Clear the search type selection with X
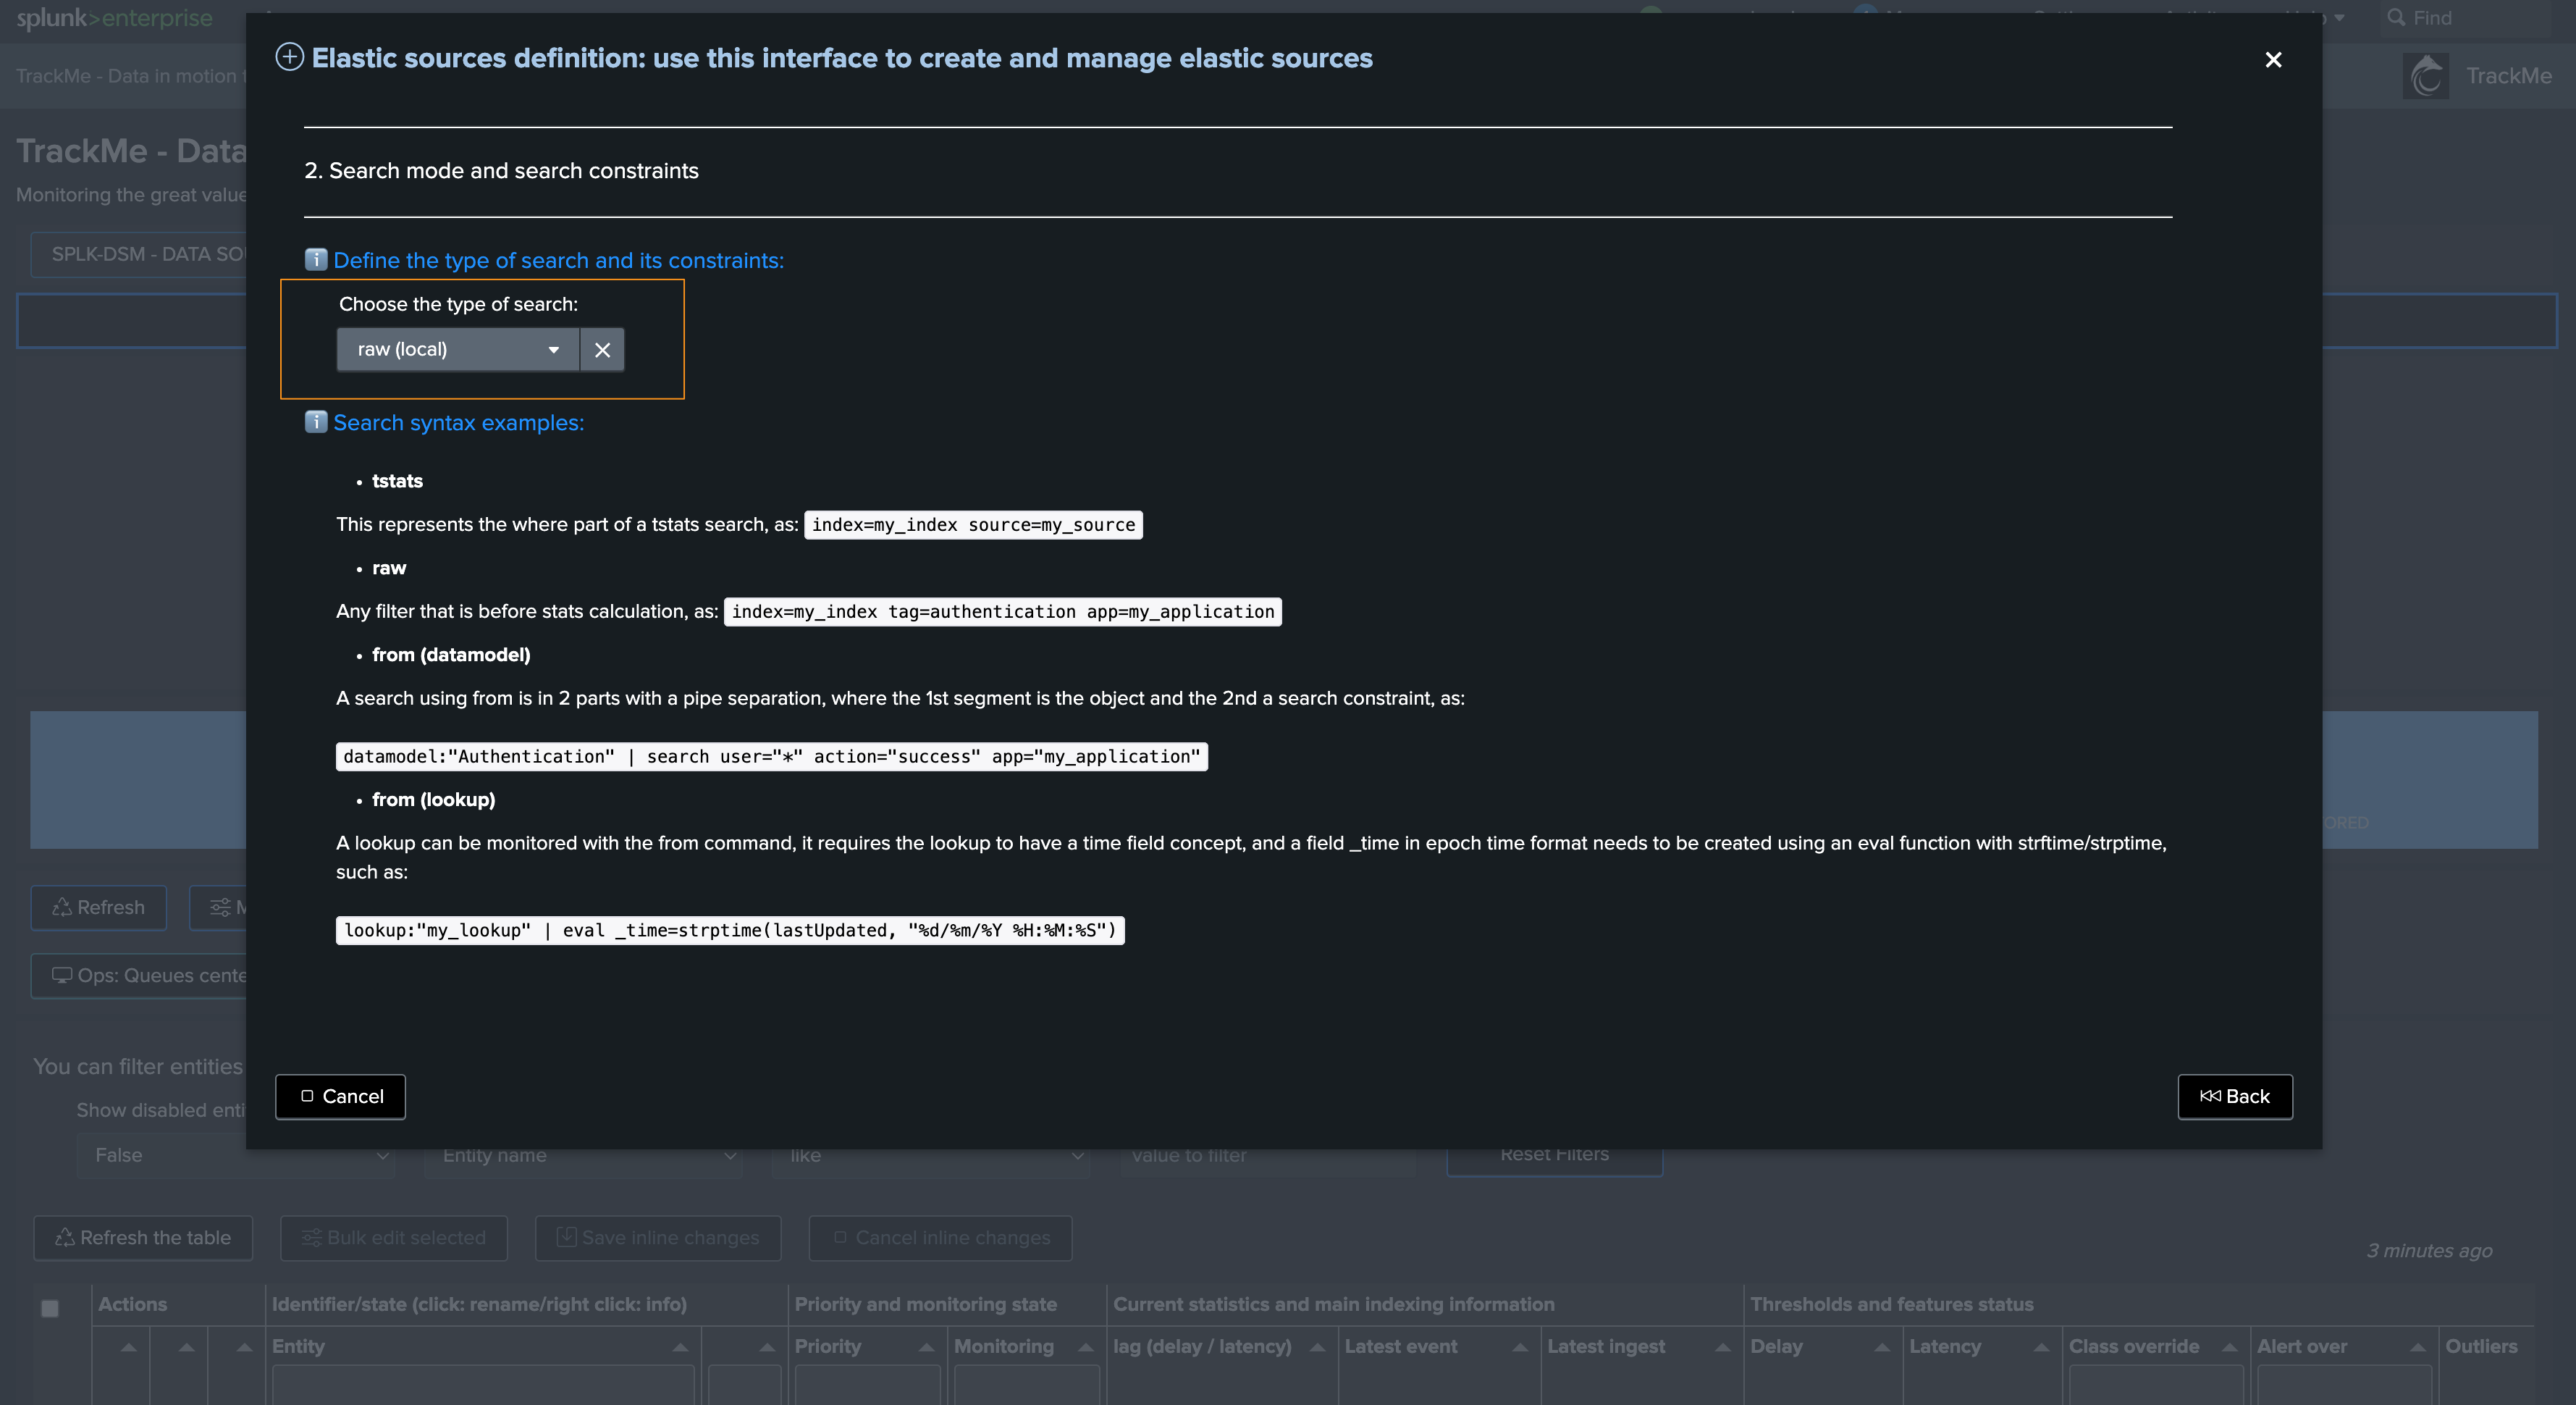The image size is (2576, 1405). 602,349
